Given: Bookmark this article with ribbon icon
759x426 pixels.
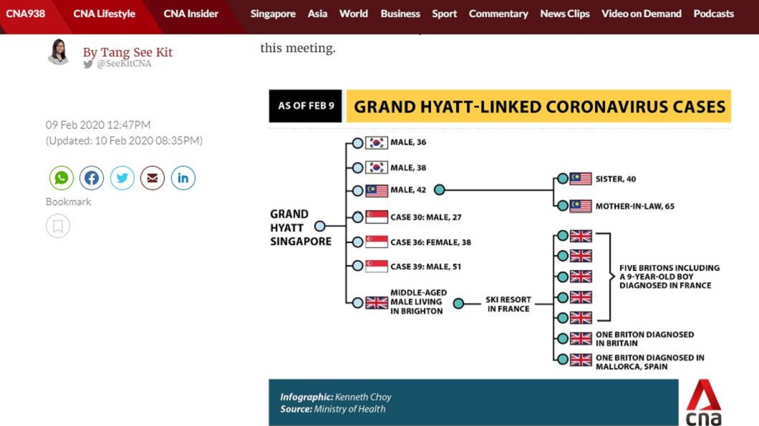Looking at the screenshot, I should pyautogui.click(x=58, y=226).
